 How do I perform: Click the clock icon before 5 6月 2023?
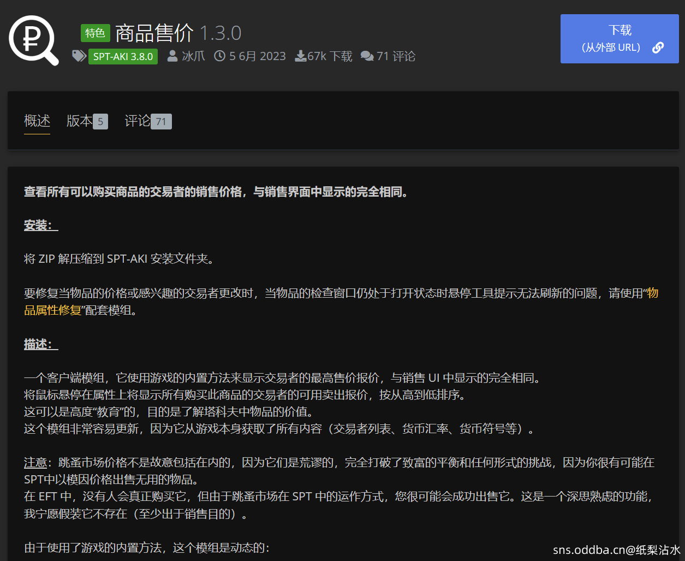[219, 56]
